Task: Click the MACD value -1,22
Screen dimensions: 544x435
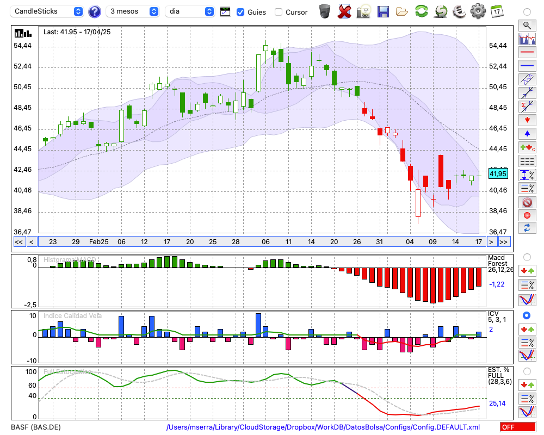Action: [x=497, y=284]
